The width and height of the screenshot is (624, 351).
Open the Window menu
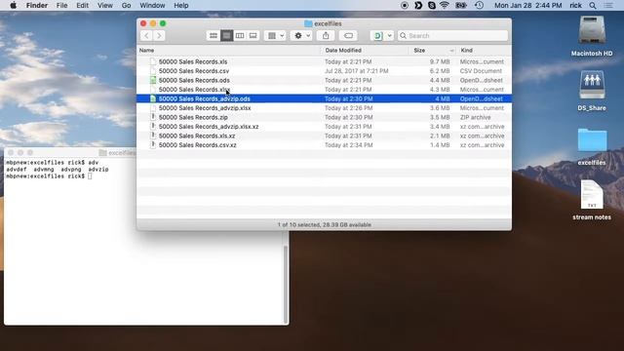(152, 6)
